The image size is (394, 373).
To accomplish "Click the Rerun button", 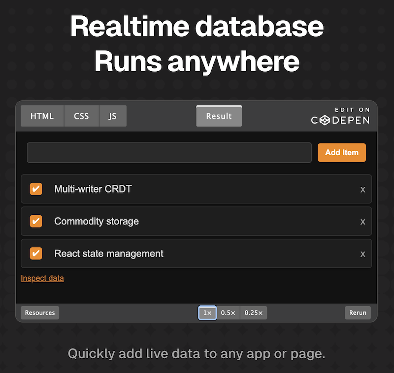I will pyautogui.click(x=358, y=313).
